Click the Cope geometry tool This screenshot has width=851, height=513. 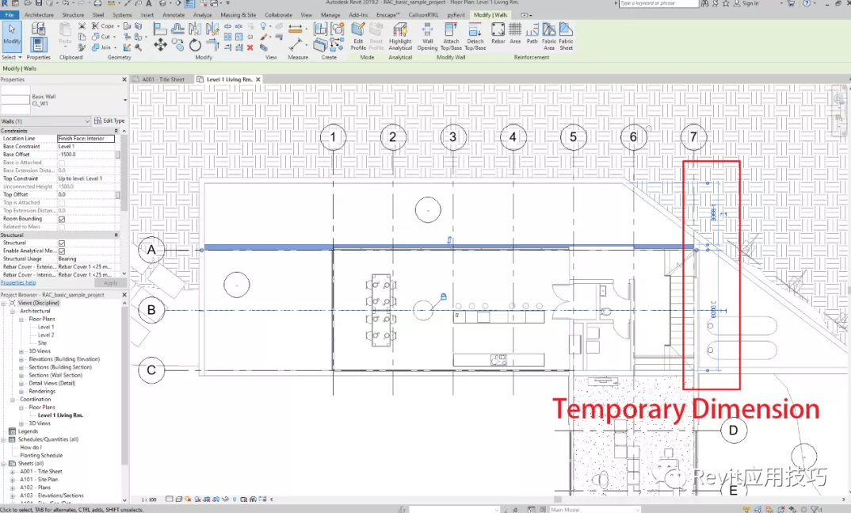106,25
